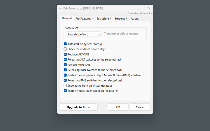Screen dimensions: 210x131
Task: Expand the Language dropdown
Action: tap(84, 34)
